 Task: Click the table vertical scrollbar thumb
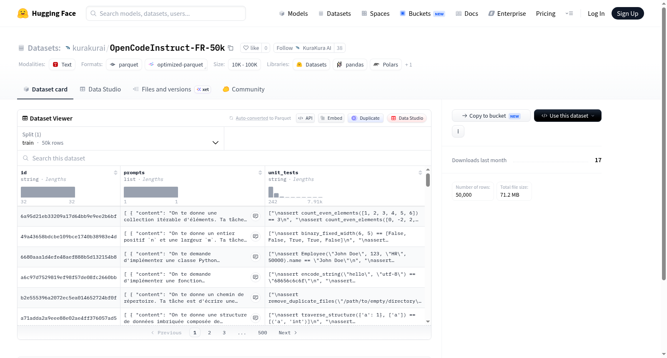click(x=428, y=180)
